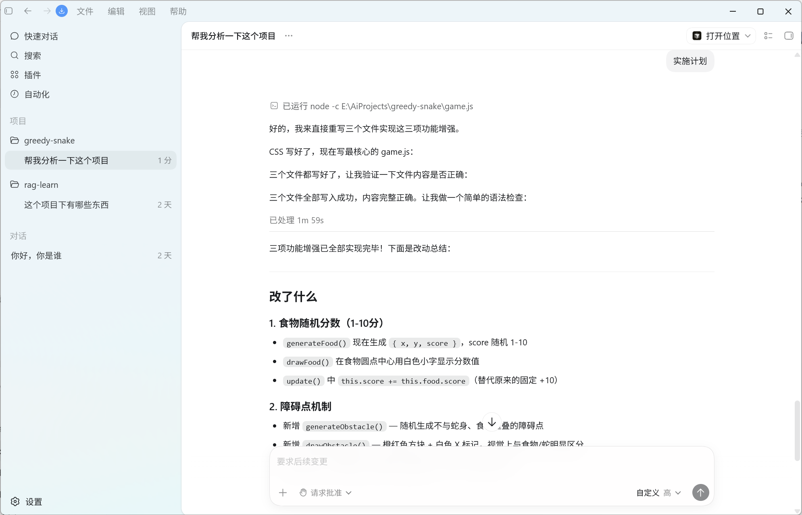Toggle the right side panel icon
The width and height of the screenshot is (802, 515).
point(789,36)
